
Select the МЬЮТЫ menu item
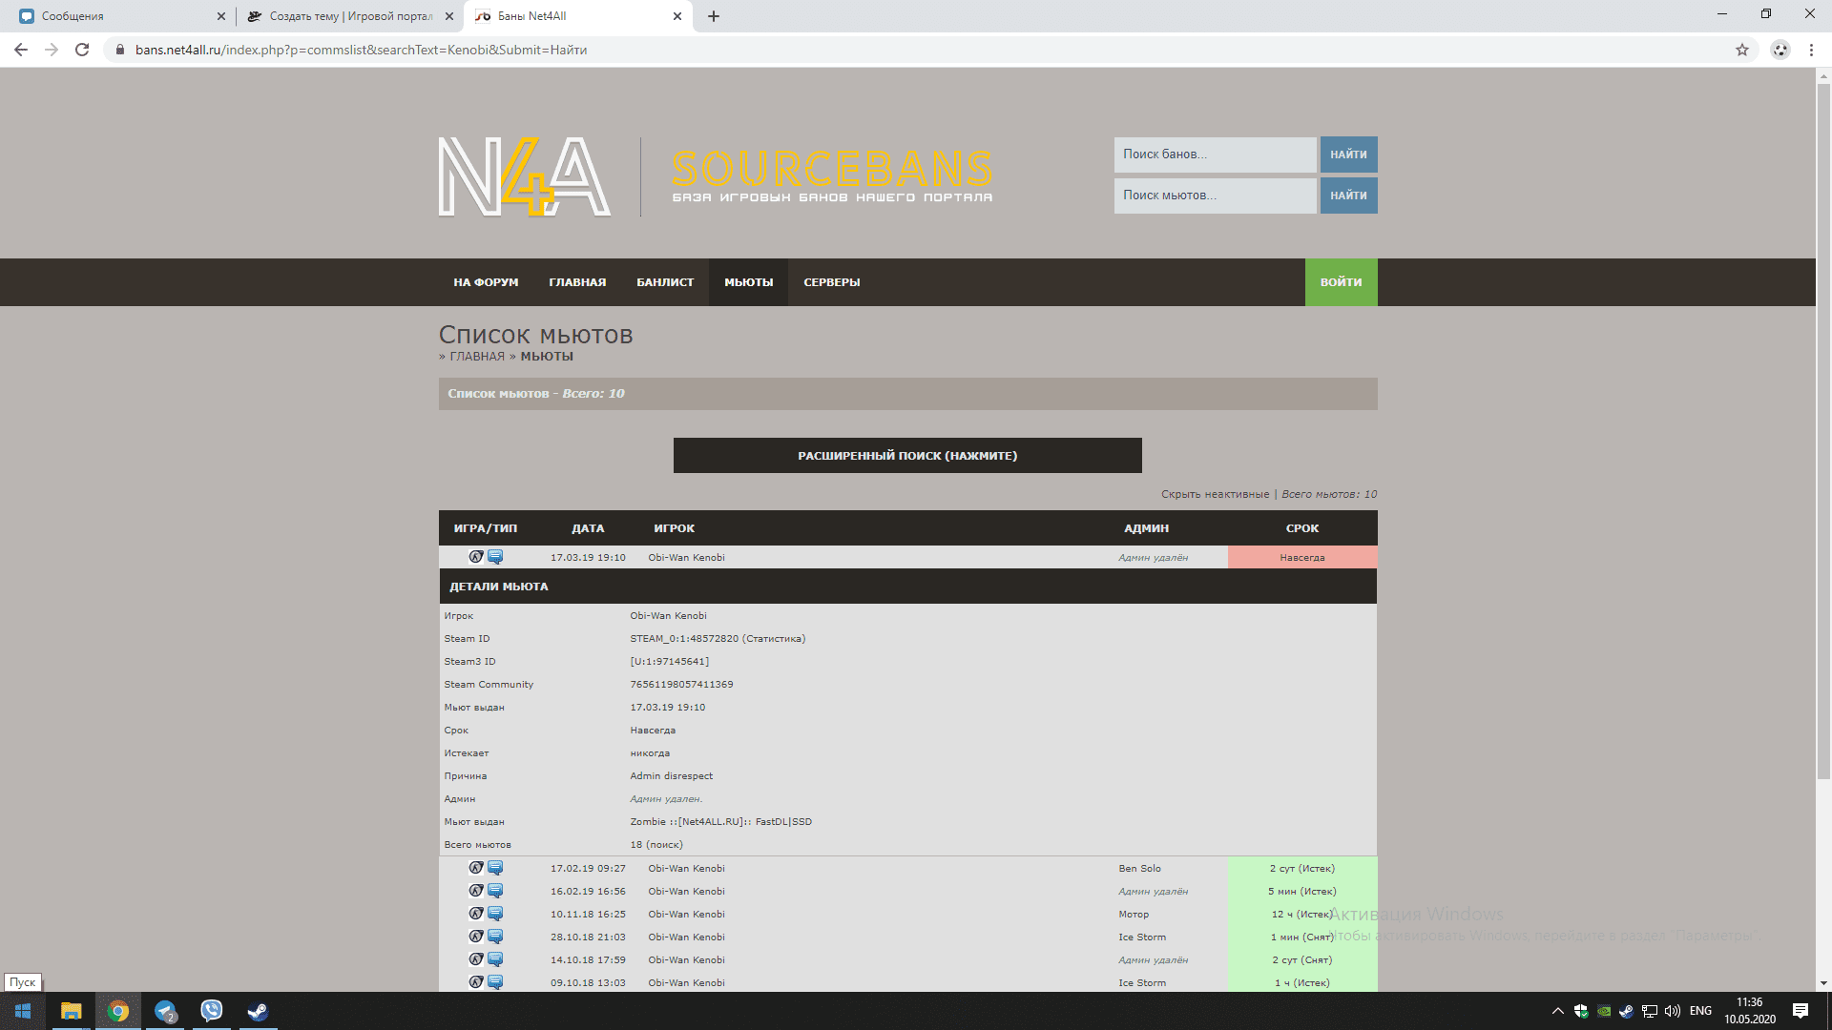pos(748,282)
